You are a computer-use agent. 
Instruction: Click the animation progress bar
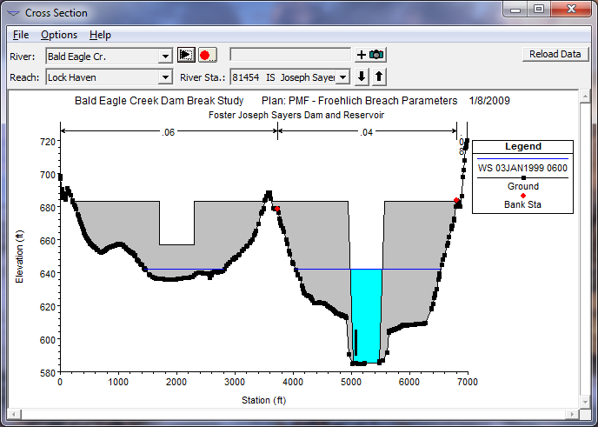290,55
